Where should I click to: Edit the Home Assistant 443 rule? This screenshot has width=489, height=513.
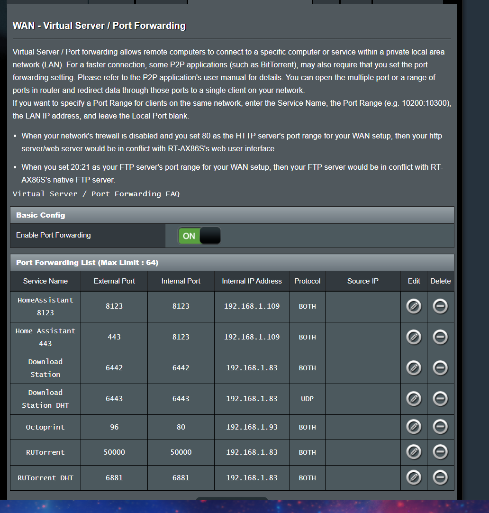(x=414, y=337)
